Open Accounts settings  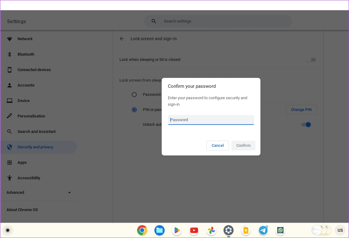coord(26,85)
